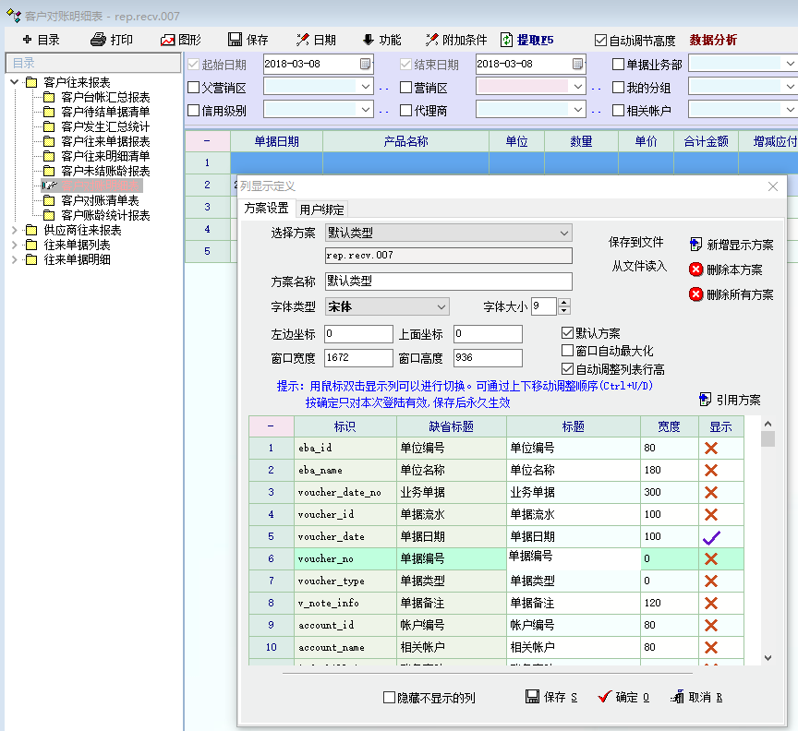Click in the 方案名称 text field
This screenshot has height=731, width=798.
448,282
